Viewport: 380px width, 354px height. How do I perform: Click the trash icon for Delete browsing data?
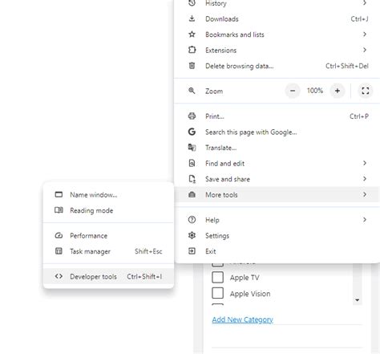point(192,66)
